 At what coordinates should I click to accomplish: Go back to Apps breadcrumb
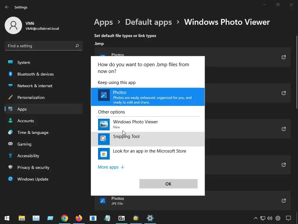103,22
